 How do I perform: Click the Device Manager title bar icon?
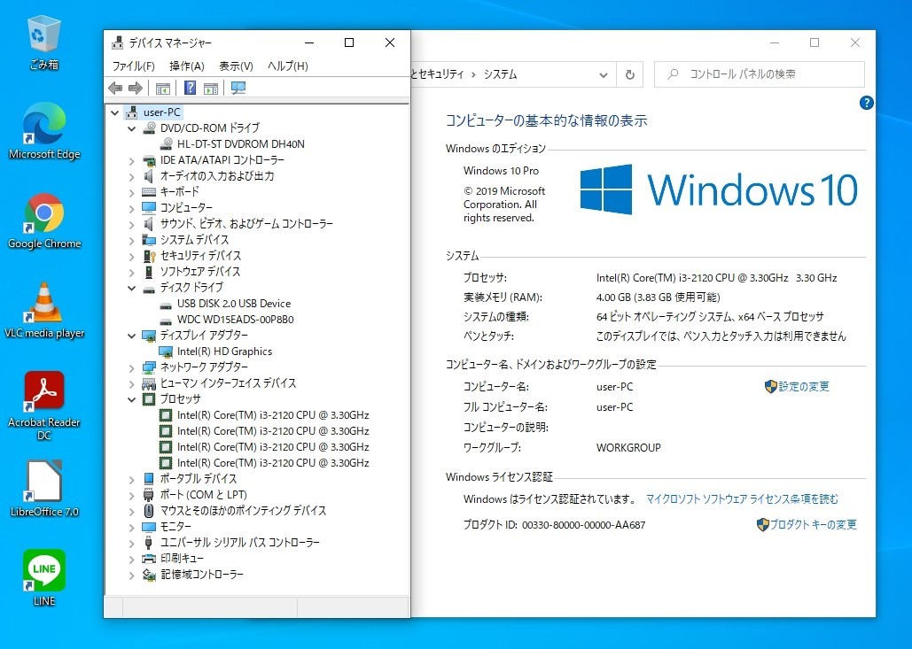pyautogui.click(x=118, y=42)
